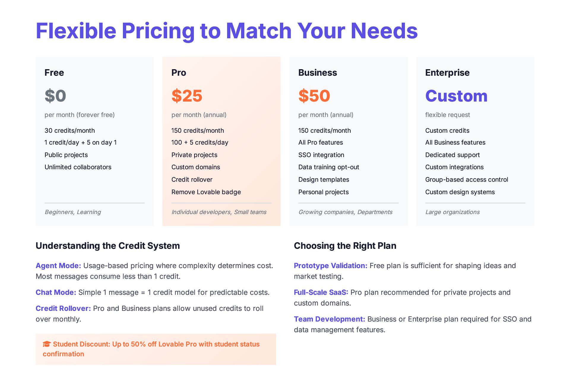Click the Full-Scale SaaS label
Viewport: 570px width, 383px height.
click(321, 292)
